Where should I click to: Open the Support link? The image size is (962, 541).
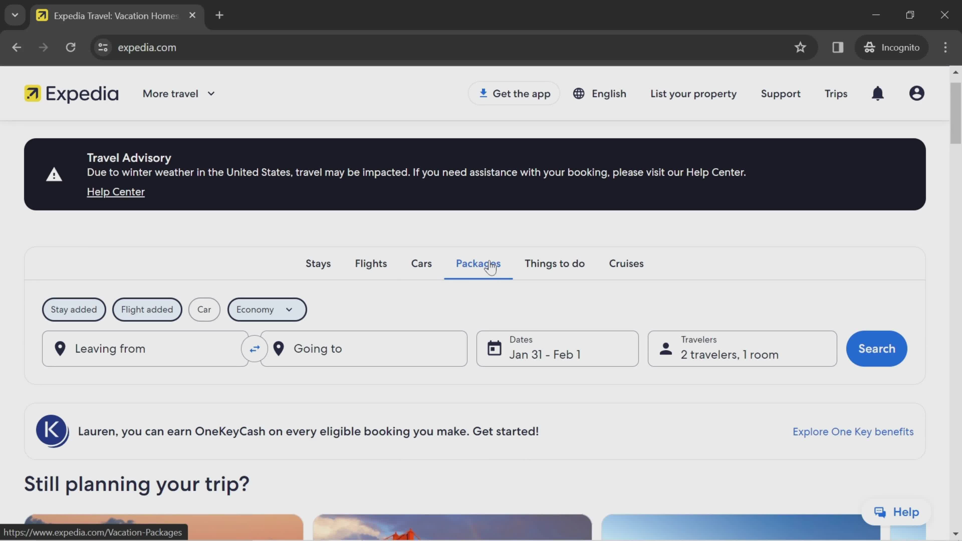tap(781, 93)
